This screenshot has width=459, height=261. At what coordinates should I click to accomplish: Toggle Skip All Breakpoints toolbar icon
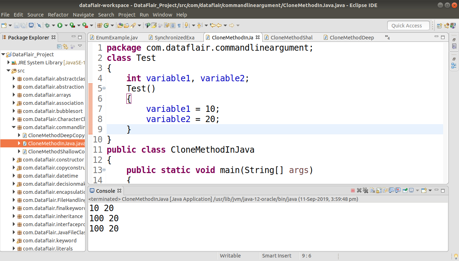click(x=39, y=25)
